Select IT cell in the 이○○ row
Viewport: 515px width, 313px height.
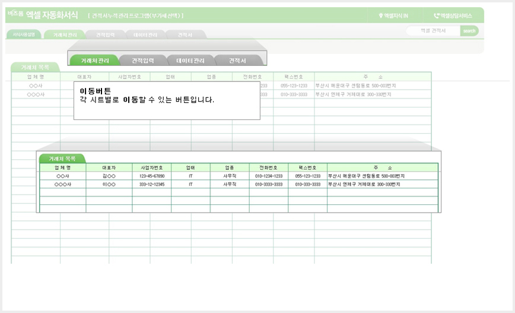(190, 185)
